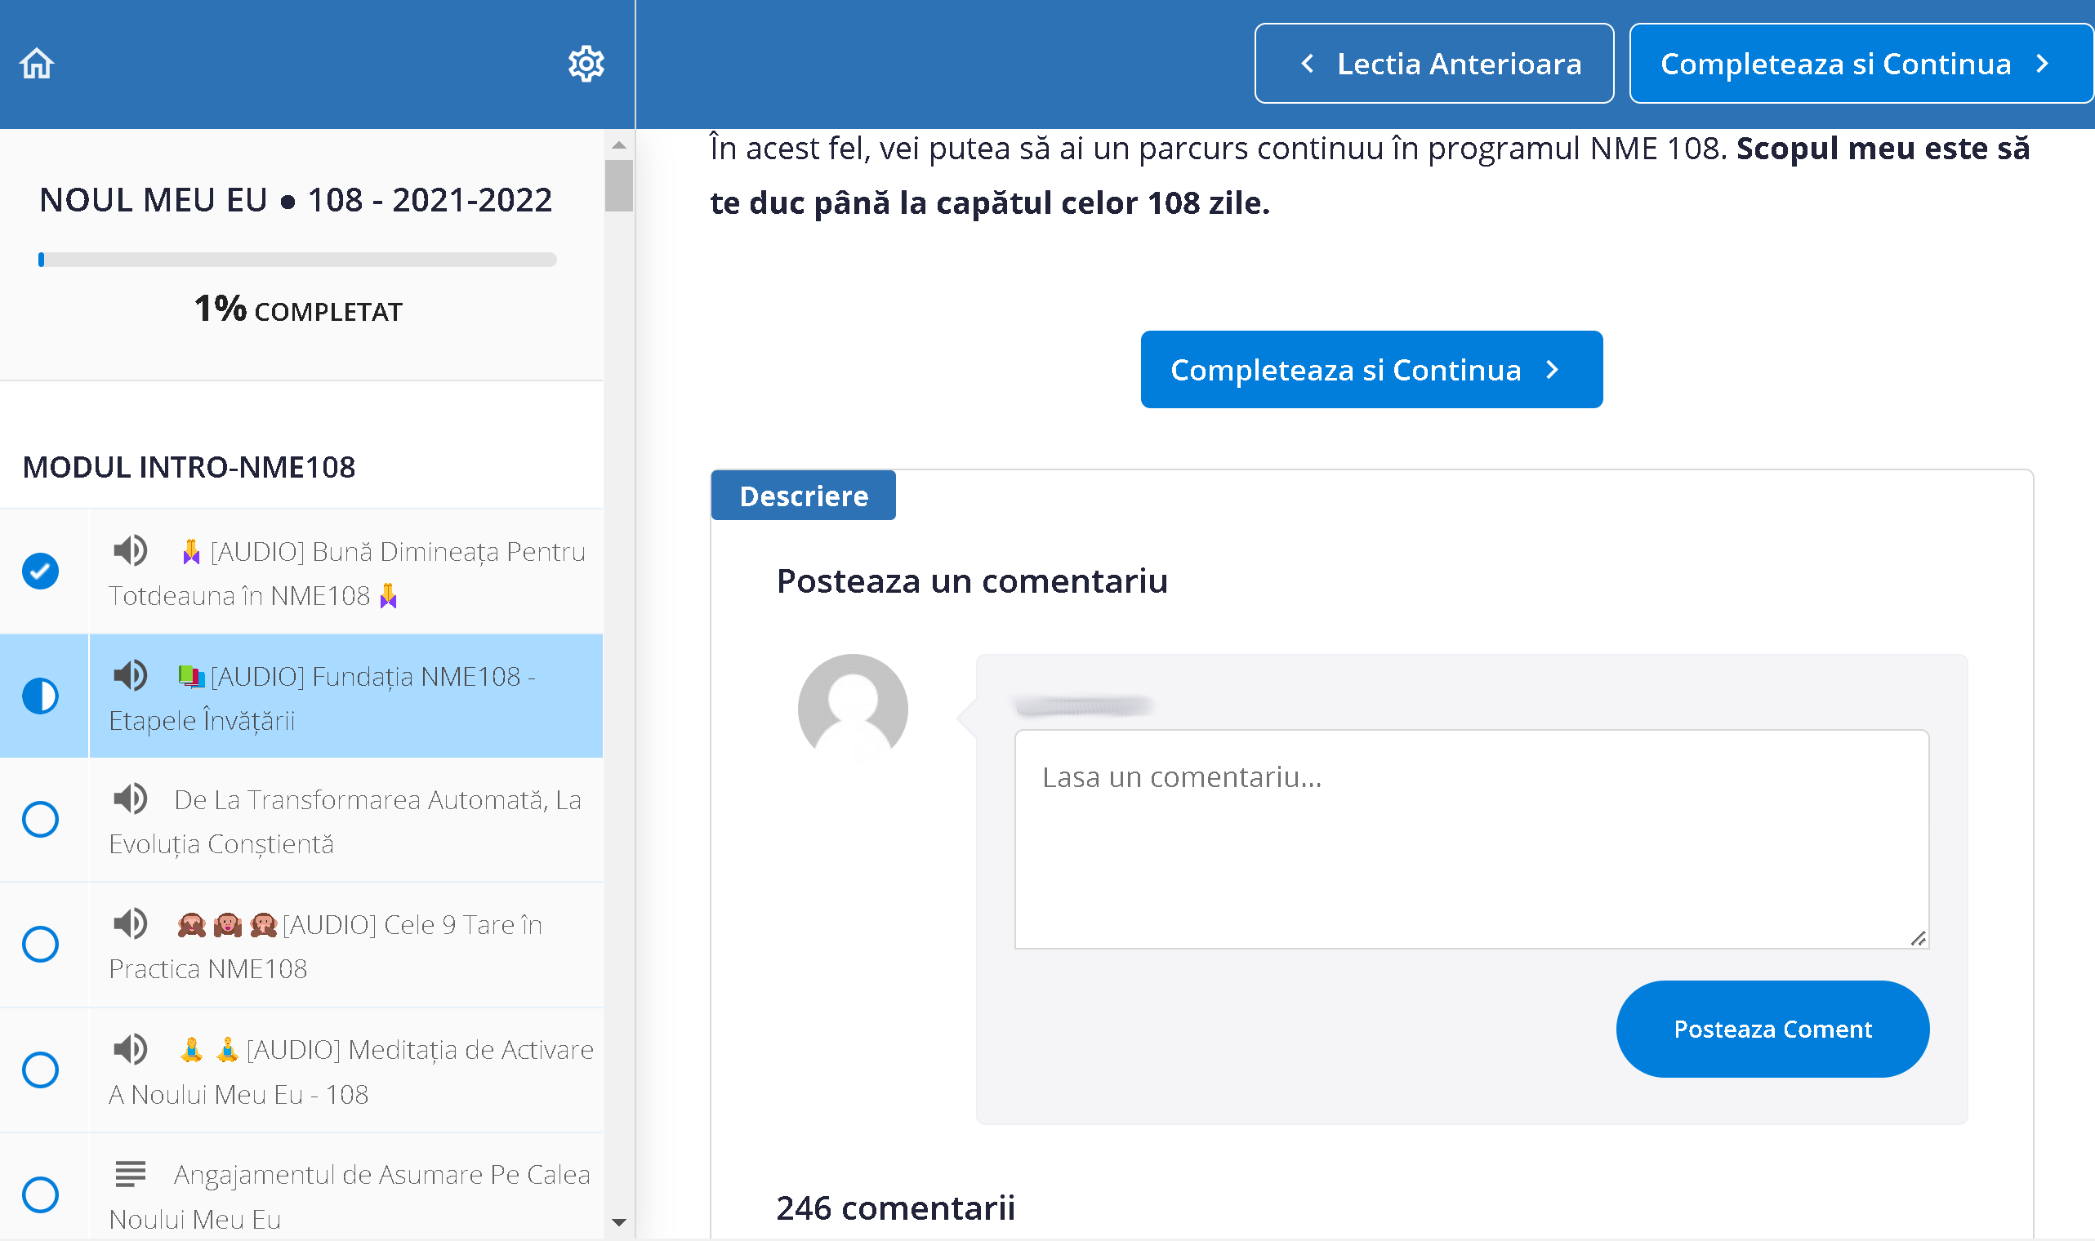Image resolution: width=2095 pixels, height=1241 pixels.
Task: Mark De La Transformarea Automată lesson circle
Action: (x=40, y=820)
